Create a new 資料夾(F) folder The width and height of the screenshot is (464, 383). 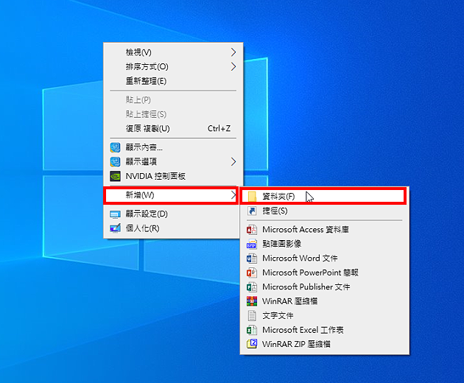pos(323,196)
